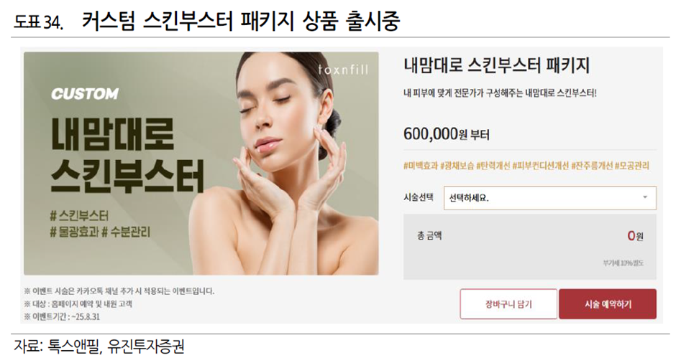Click the #모공관리 hashtag

tap(632, 166)
